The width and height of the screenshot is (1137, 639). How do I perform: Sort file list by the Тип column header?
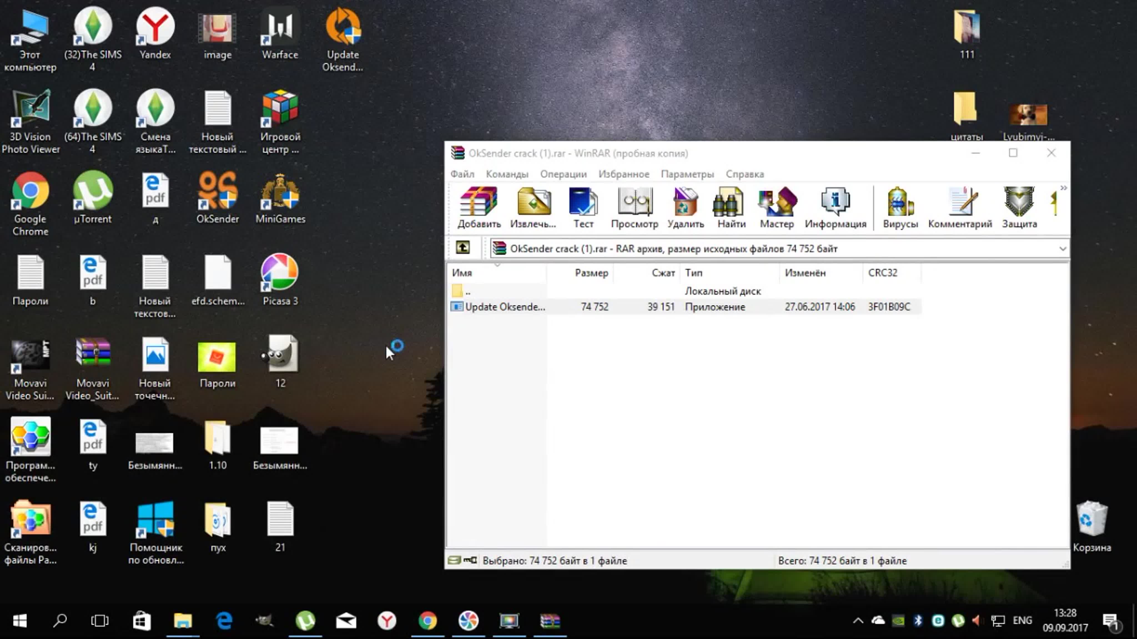click(730, 273)
